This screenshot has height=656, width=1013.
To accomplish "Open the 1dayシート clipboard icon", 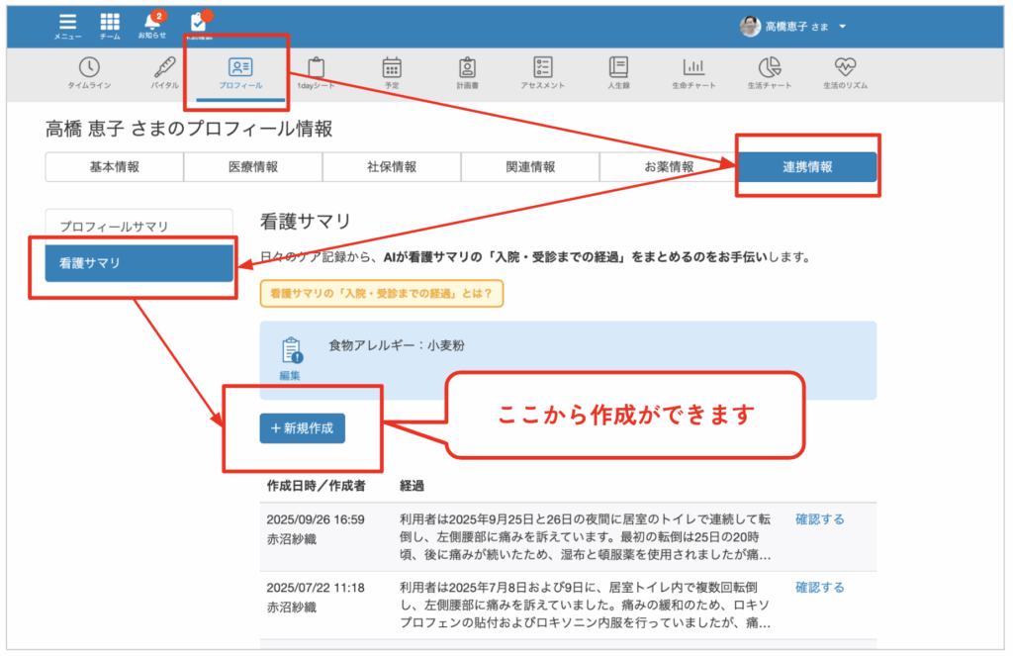I will 316,72.
